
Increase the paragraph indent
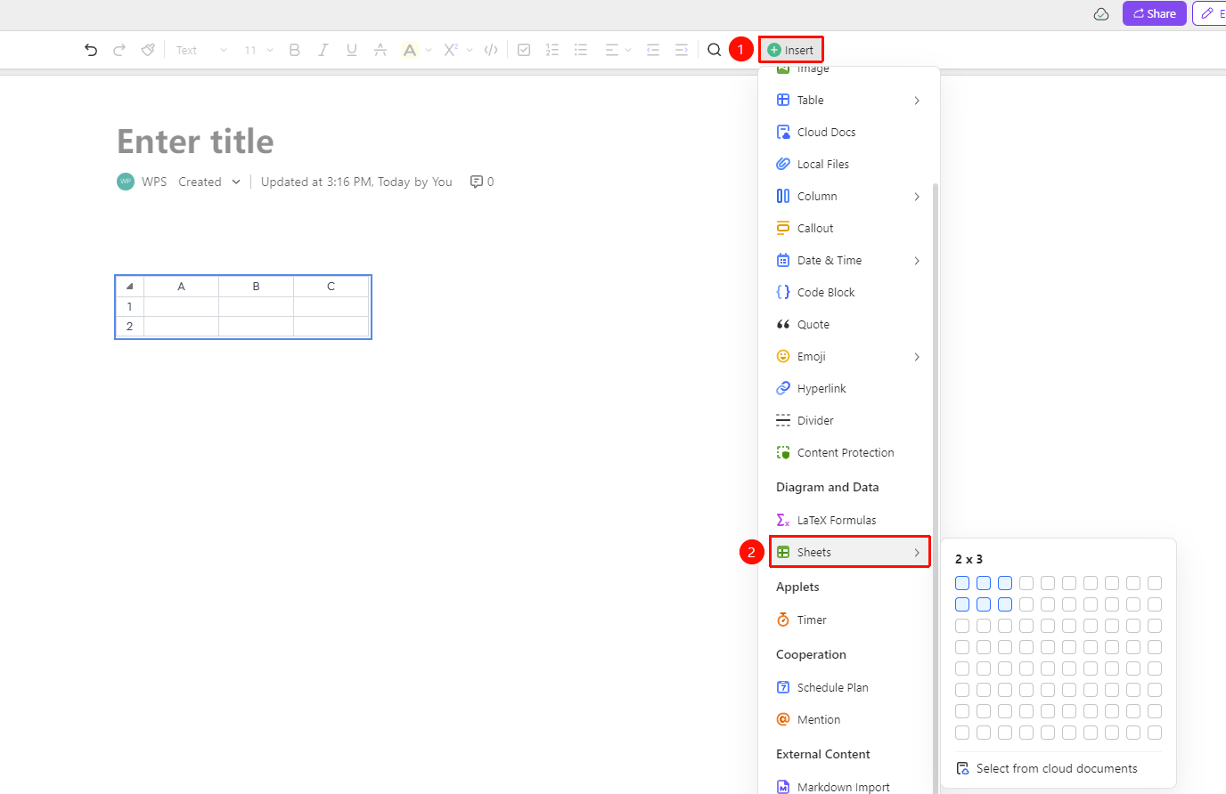coord(682,50)
